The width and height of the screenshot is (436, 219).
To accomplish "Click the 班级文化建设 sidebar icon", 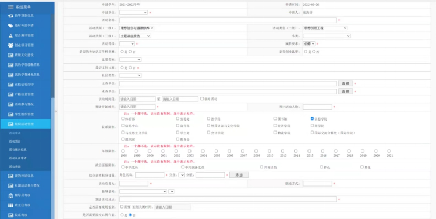I will (x=10, y=54).
